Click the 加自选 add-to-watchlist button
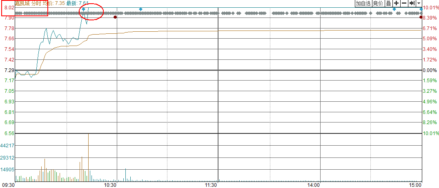The image size is (439, 188). click(363, 3)
